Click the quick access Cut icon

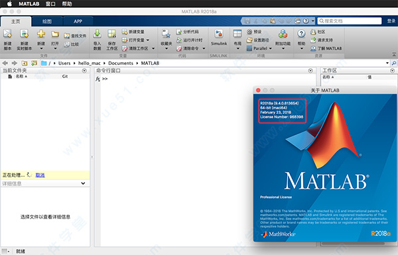tap(256, 21)
